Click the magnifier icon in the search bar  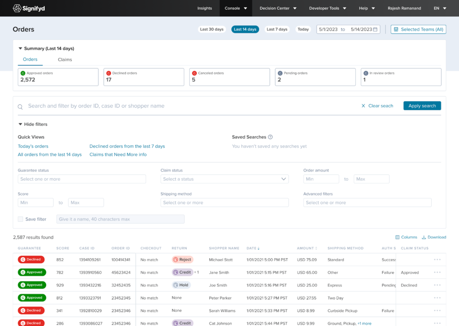point(20,107)
